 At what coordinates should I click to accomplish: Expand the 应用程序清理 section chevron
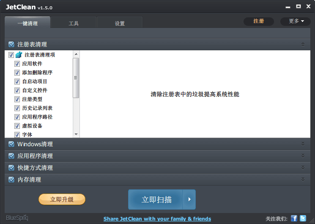[x=303, y=156]
